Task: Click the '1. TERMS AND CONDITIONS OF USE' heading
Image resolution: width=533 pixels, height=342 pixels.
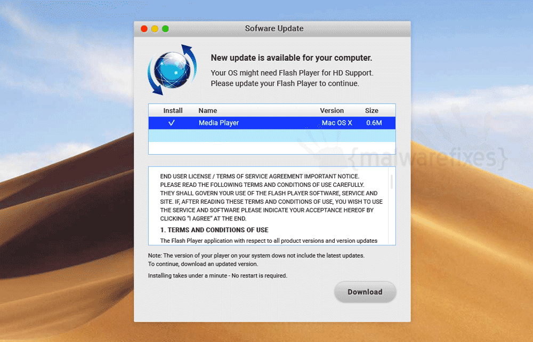Action: click(214, 230)
